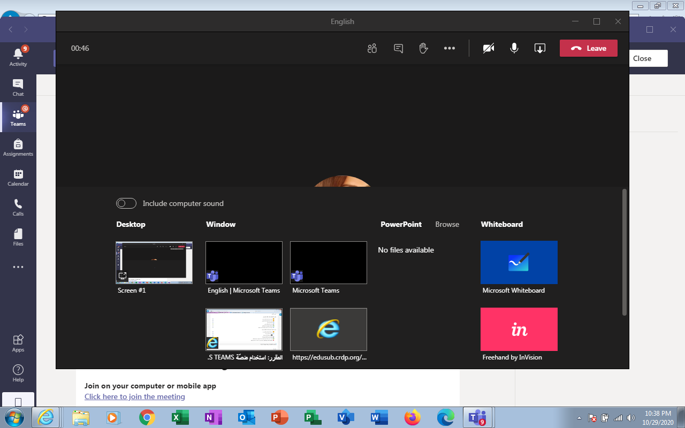Browse for a PowerPoint file

(447, 224)
